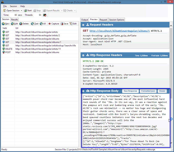This screenshot has height=152, width=174.
Task: Click the Edit request globe icon
Action: pos(12,24)
